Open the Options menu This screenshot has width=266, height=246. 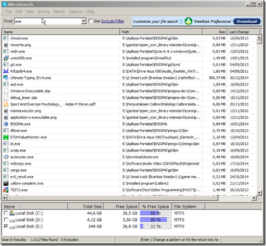point(75,11)
